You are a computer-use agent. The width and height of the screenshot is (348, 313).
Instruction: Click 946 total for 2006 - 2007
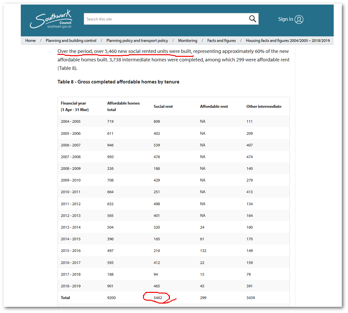110,145
